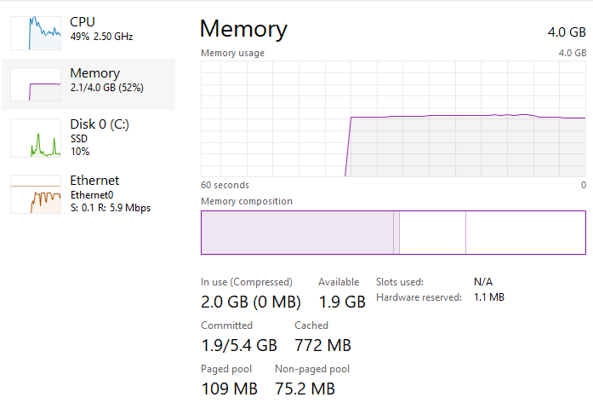This screenshot has height=403, width=593.
Task: Select the CPU mini graph thumbnail
Action: tap(35, 31)
